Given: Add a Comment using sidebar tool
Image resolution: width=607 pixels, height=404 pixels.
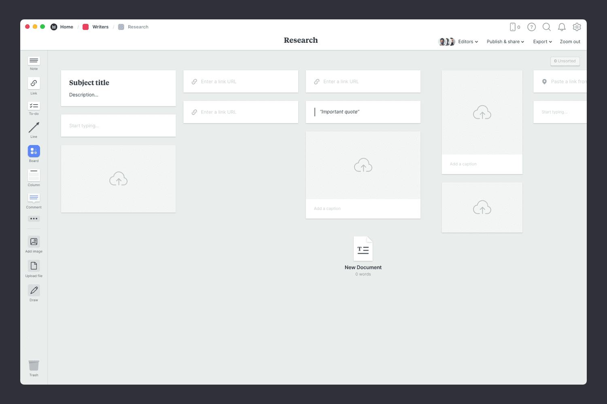Looking at the screenshot, I should 34,198.
